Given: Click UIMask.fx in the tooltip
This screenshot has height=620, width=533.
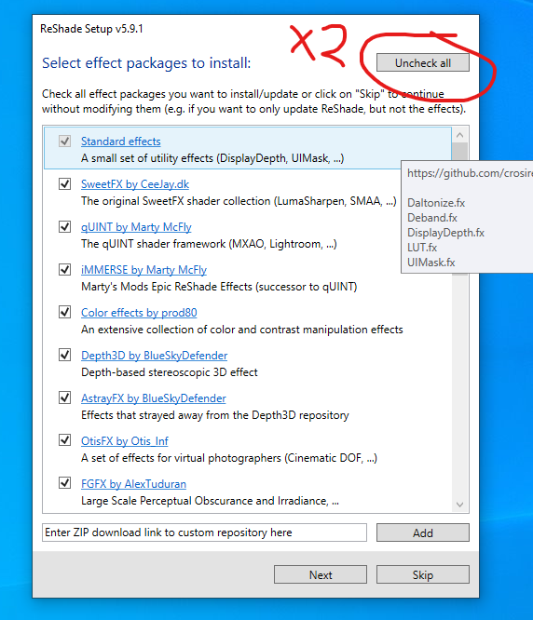Looking at the screenshot, I should [431, 263].
